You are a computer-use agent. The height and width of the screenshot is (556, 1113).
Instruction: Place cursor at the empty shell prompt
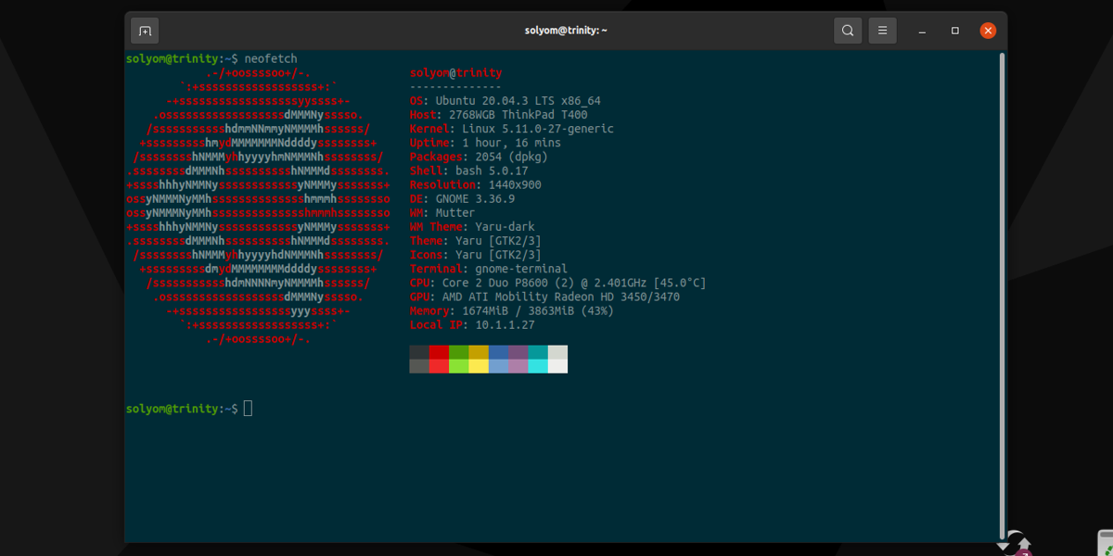(x=248, y=409)
